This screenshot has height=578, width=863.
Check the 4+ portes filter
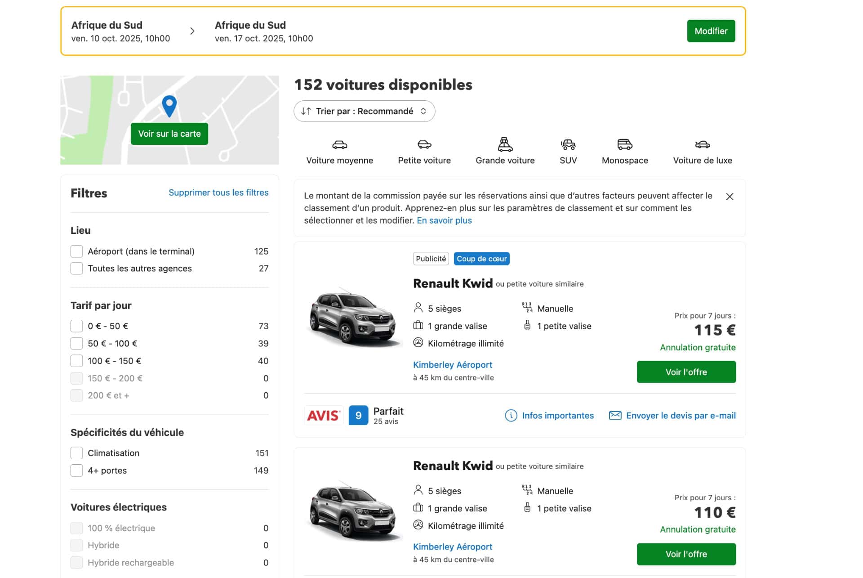pyautogui.click(x=76, y=470)
